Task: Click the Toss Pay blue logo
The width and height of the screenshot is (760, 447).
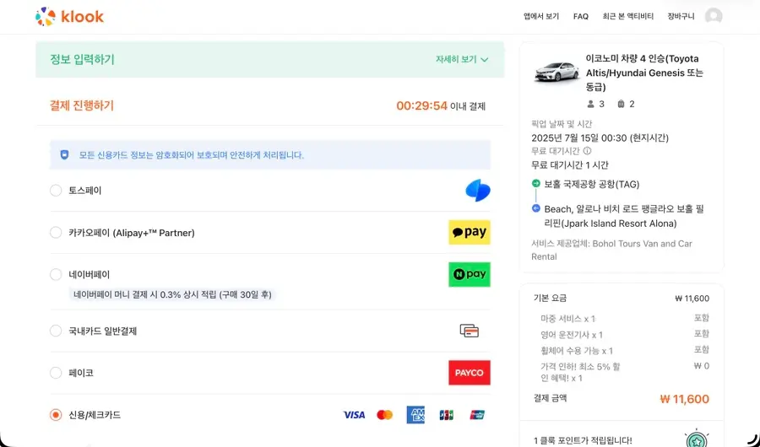Action: tap(477, 191)
